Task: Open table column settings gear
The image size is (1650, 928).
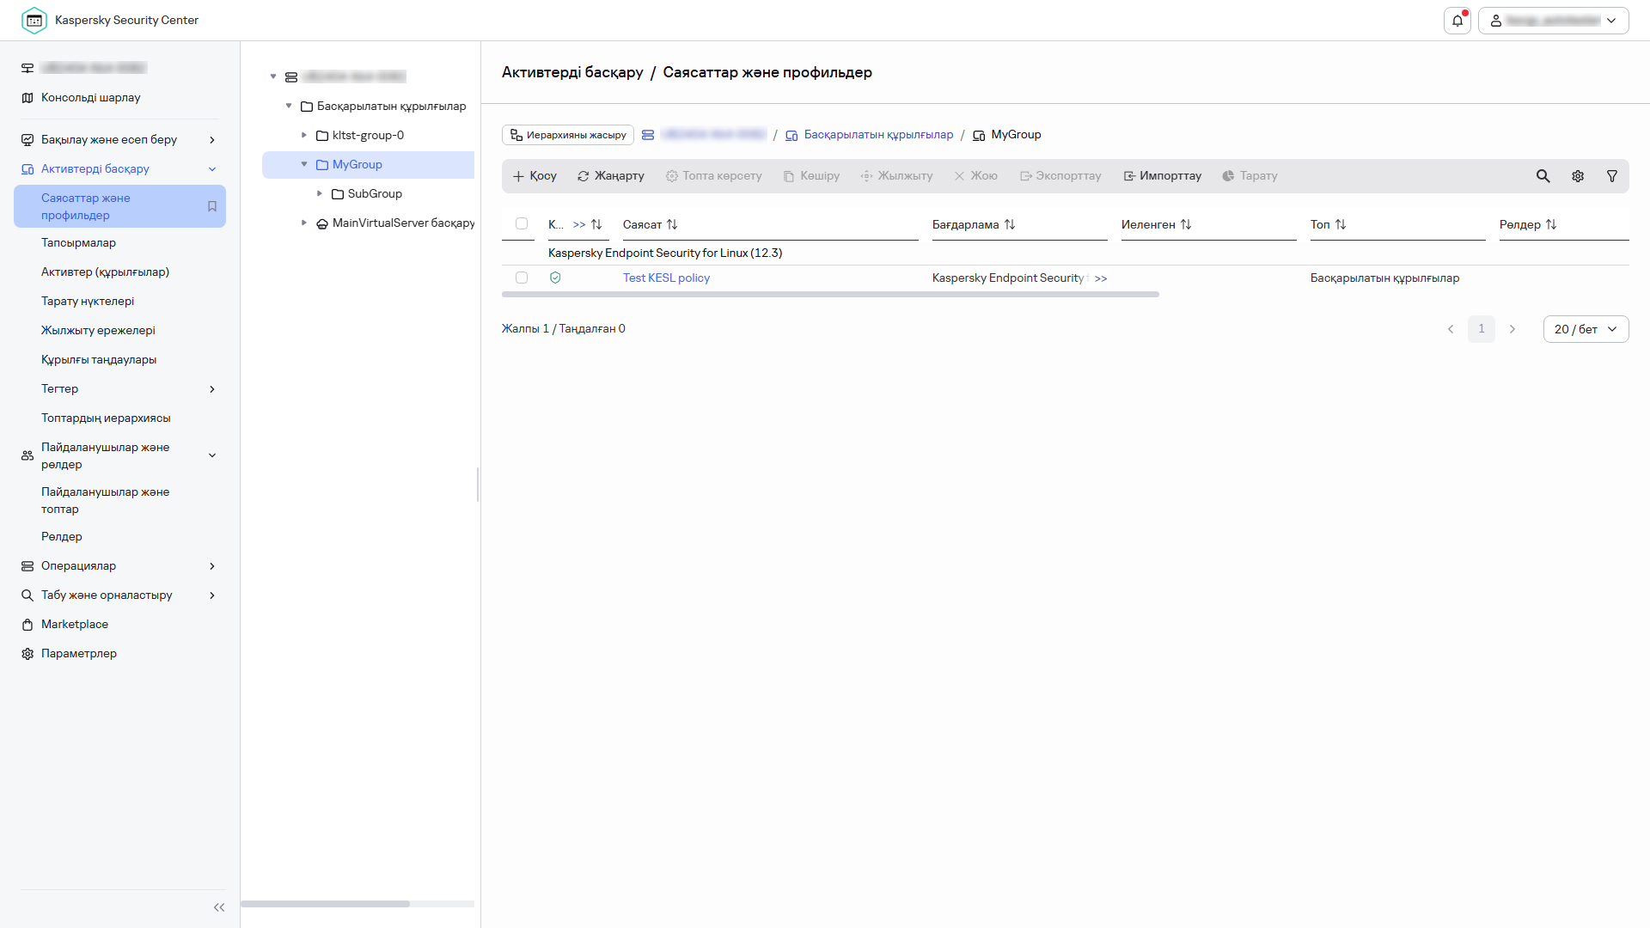Action: pos(1578,176)
